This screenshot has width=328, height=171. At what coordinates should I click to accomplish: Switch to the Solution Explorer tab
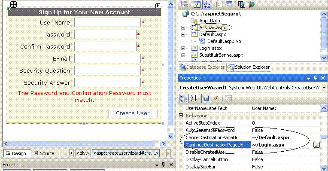tap(249, 67)
